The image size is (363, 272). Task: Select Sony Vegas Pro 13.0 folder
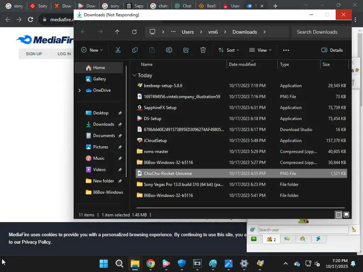[241, 184]
